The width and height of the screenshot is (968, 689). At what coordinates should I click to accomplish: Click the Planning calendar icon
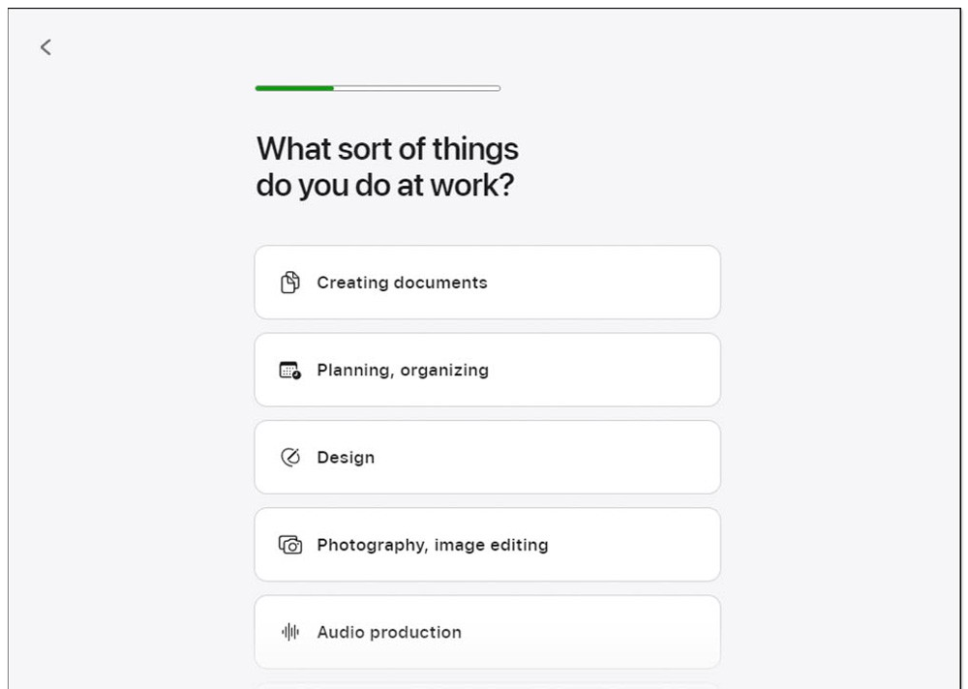click(x=290, y=370)
